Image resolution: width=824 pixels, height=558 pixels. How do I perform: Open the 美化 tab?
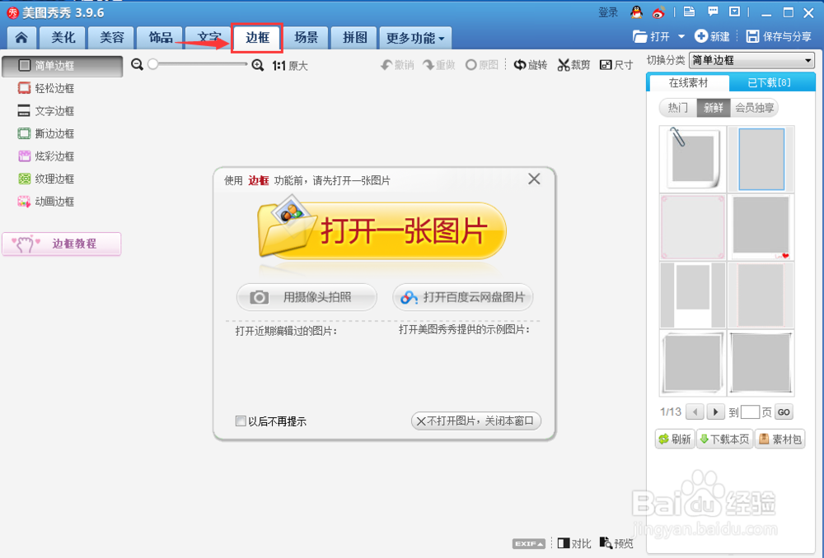click(63, 38)
